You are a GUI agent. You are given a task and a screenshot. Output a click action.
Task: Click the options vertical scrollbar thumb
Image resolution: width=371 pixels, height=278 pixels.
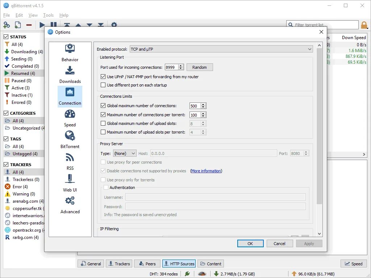319,126
